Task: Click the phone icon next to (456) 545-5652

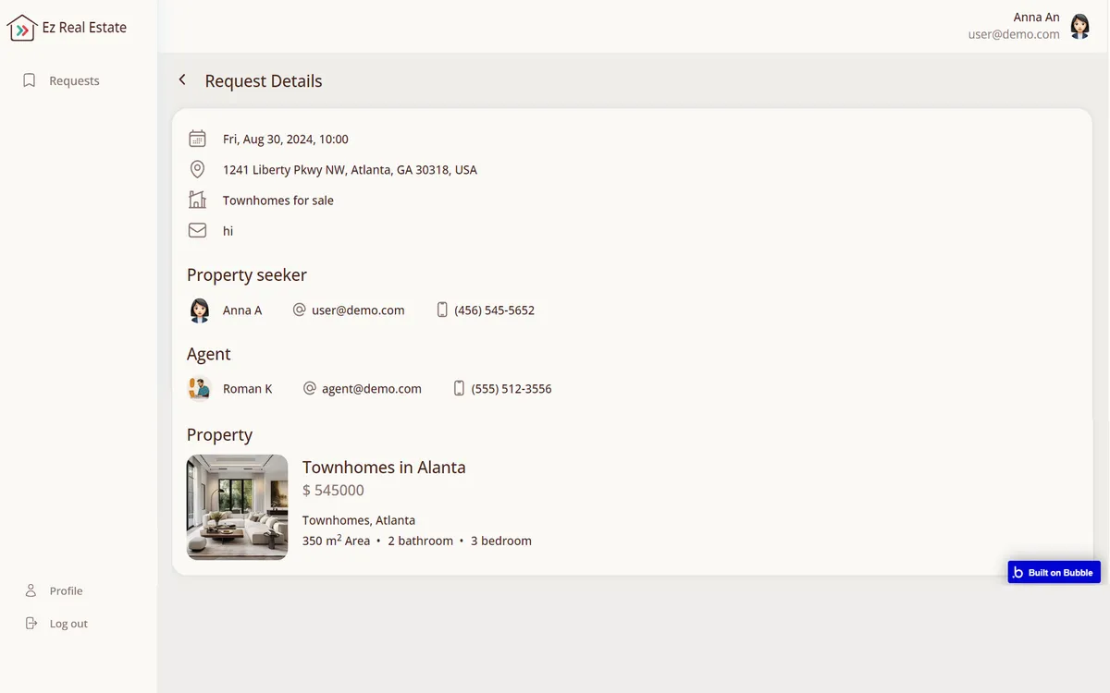Action: click(442, 310)
